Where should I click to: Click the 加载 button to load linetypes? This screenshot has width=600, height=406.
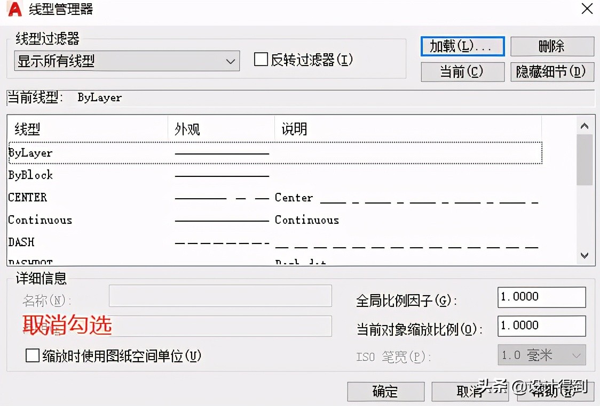[462, 46]
